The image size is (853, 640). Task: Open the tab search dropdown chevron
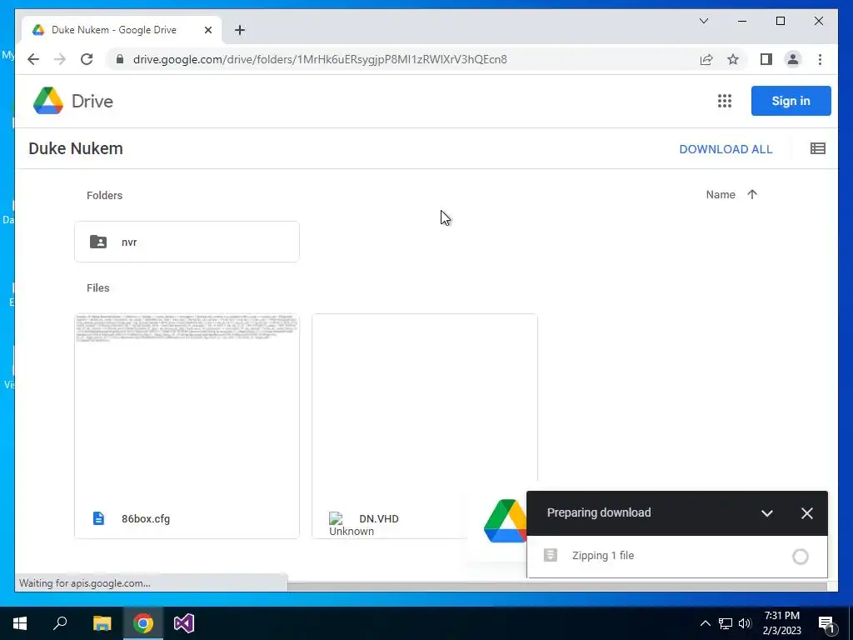pyautogui.click(x=703, y=21)
